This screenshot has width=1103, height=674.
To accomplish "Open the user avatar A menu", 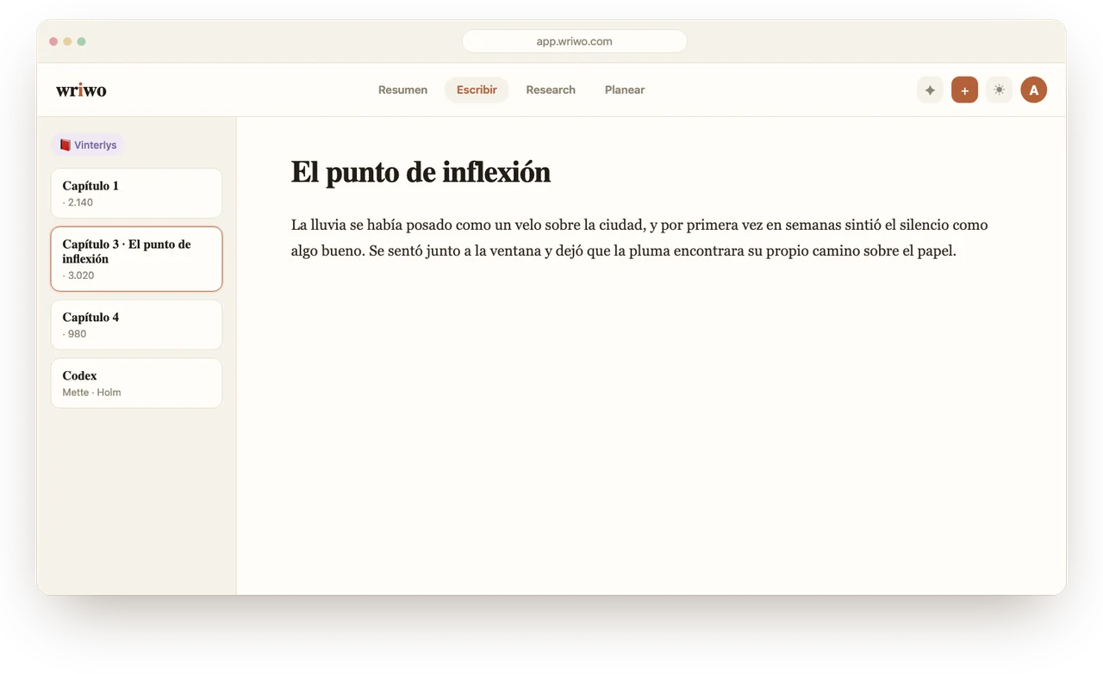I will (x=1033, y=90).
